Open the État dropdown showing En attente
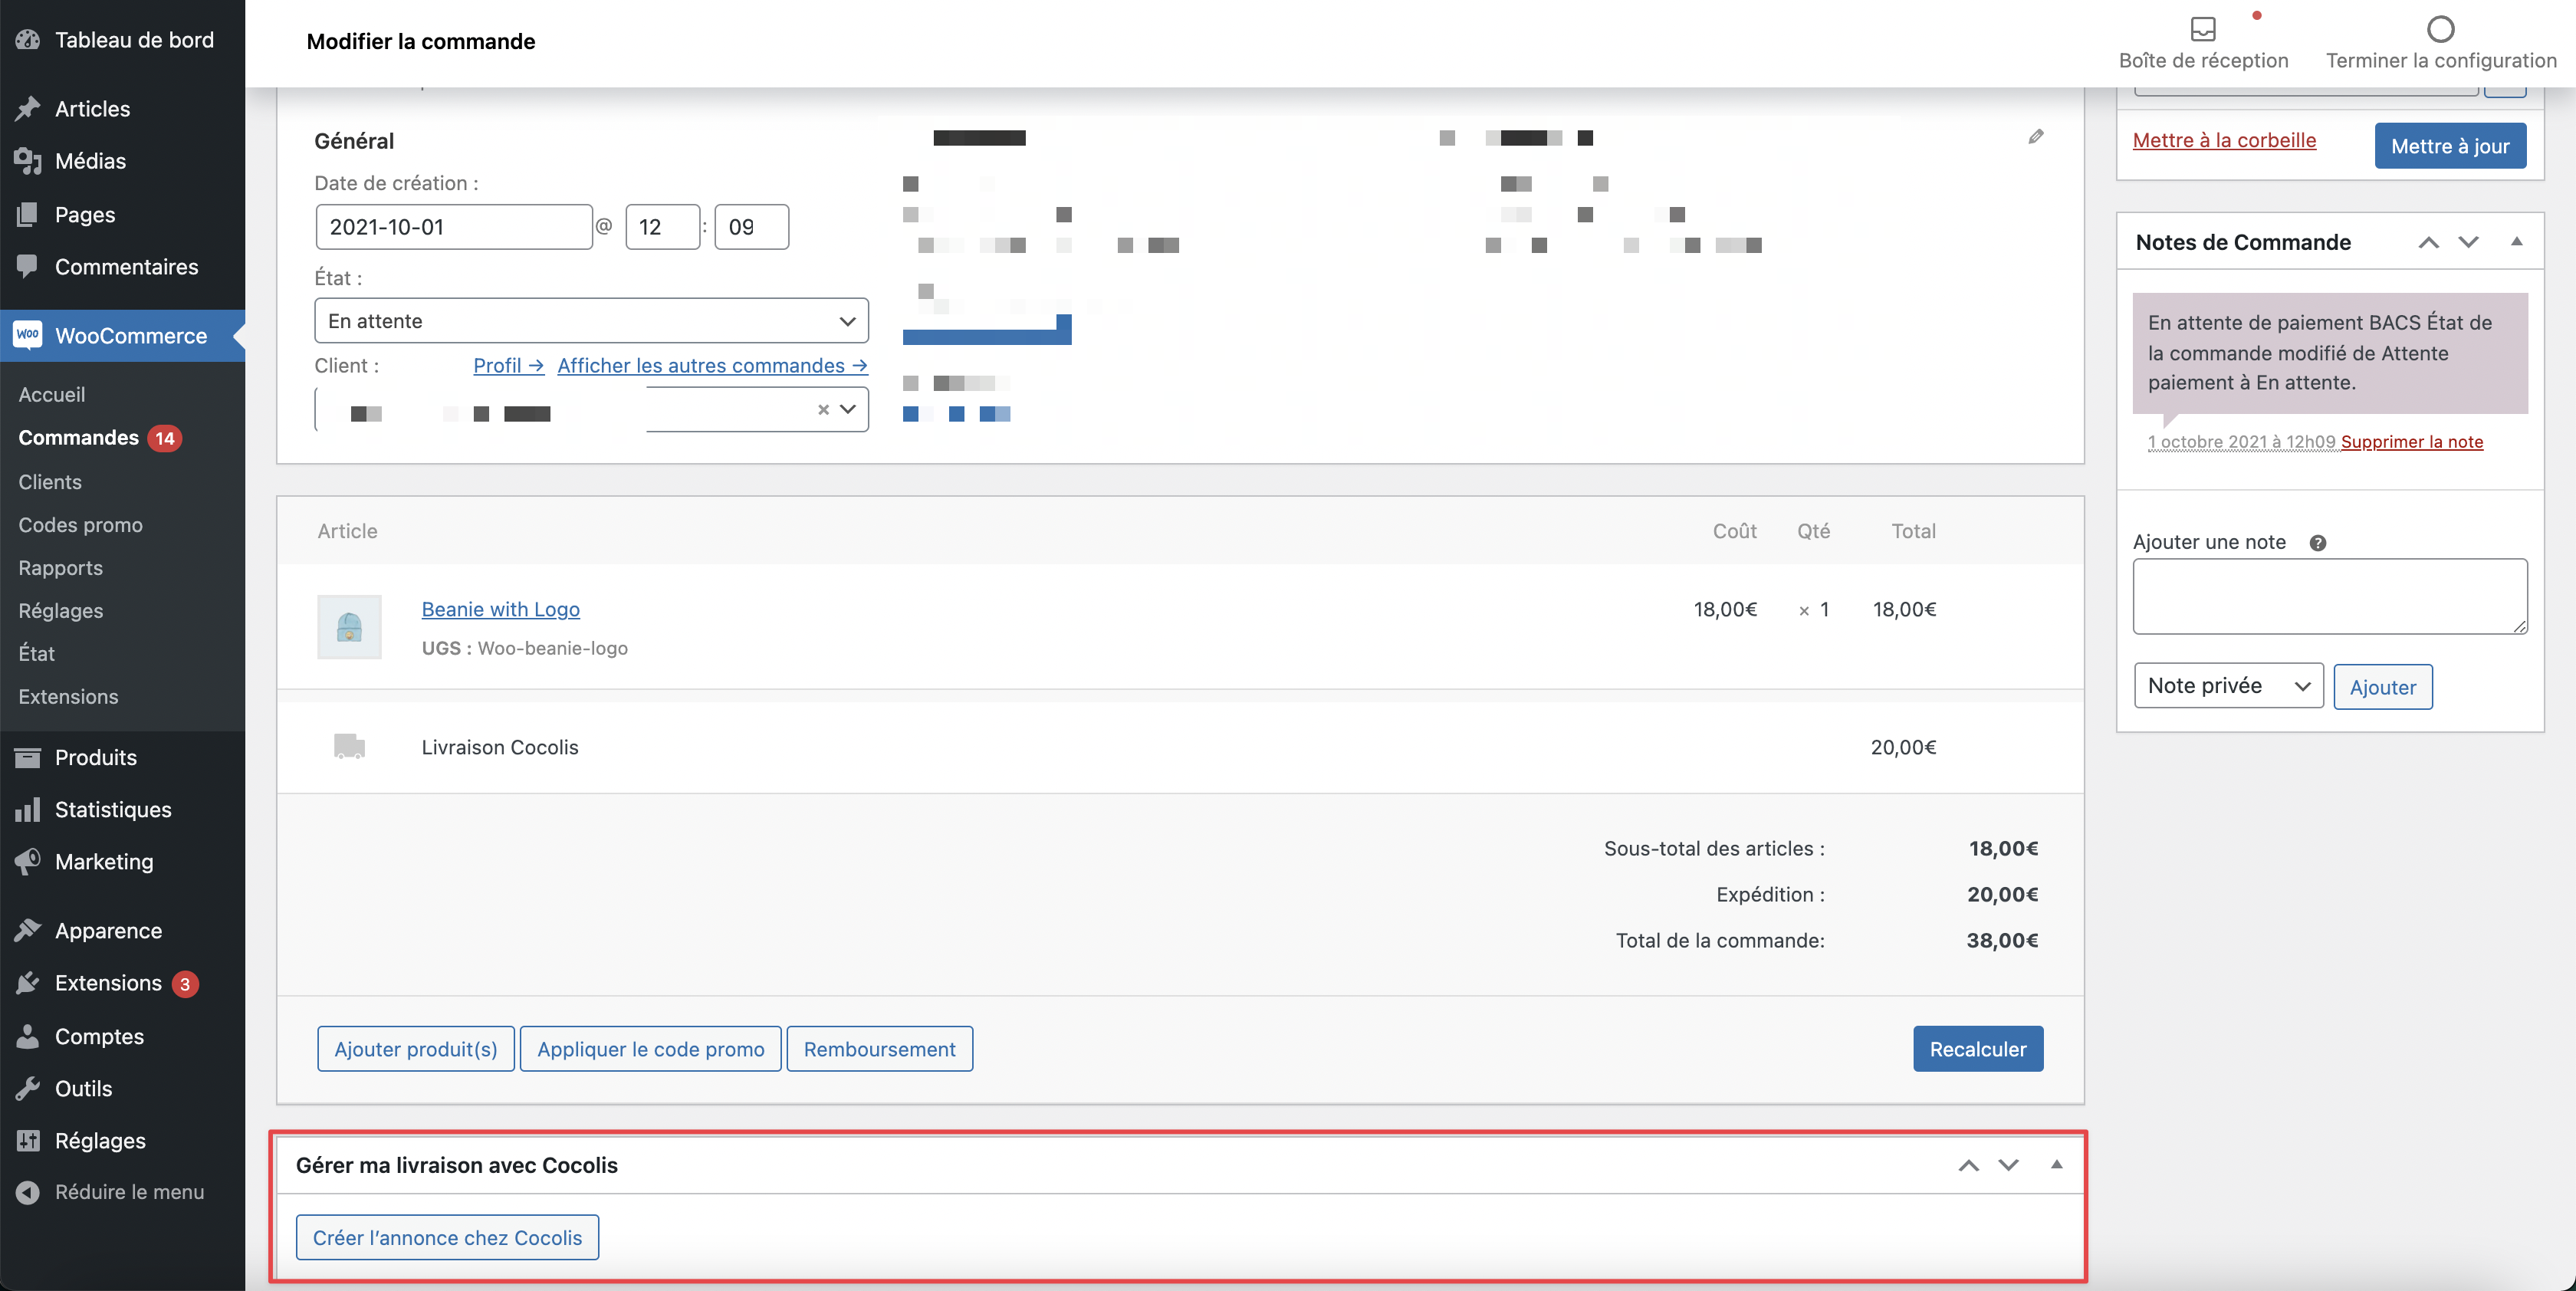Image resolution: width=2576 pixels, height=1291 pixels. tap(591, 321)
